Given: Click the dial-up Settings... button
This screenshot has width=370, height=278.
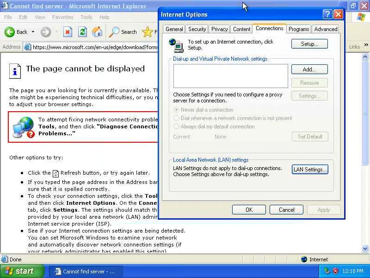Looking at the screenshot, I should (309, 96).
